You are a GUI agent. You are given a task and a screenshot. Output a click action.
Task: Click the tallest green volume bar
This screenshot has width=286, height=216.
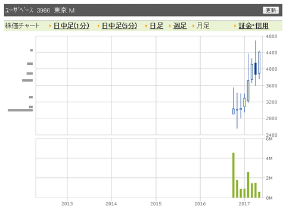[234, 175]
